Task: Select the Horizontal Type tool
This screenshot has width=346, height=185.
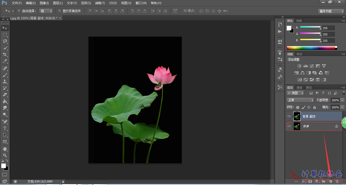Action: [5, 128]
